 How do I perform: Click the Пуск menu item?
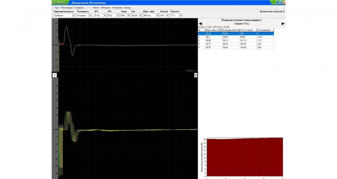(57, 7)
